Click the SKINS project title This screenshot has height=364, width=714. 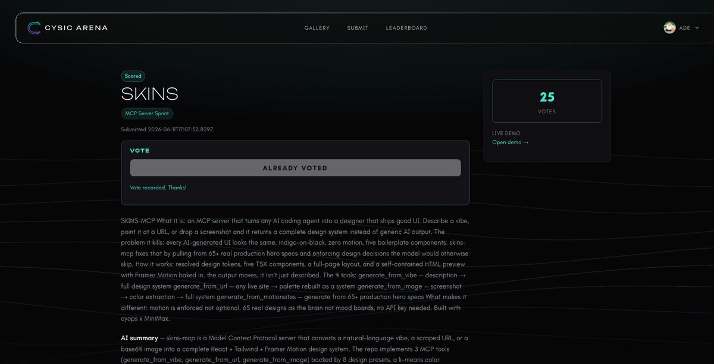tap(149, 94)
